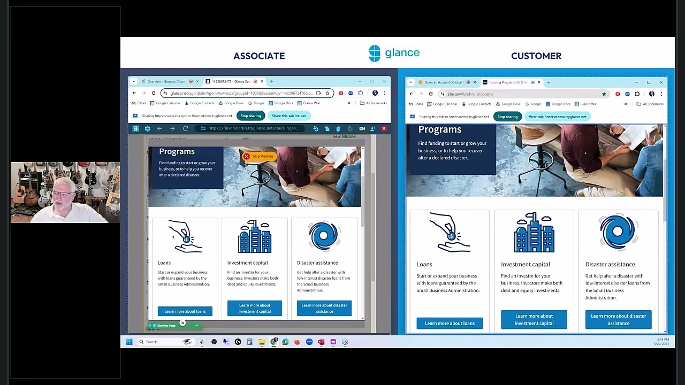Viewport: 685px width, 385px height.
Task: Open Calculator from the taskbar
Action: coord(249,342)
